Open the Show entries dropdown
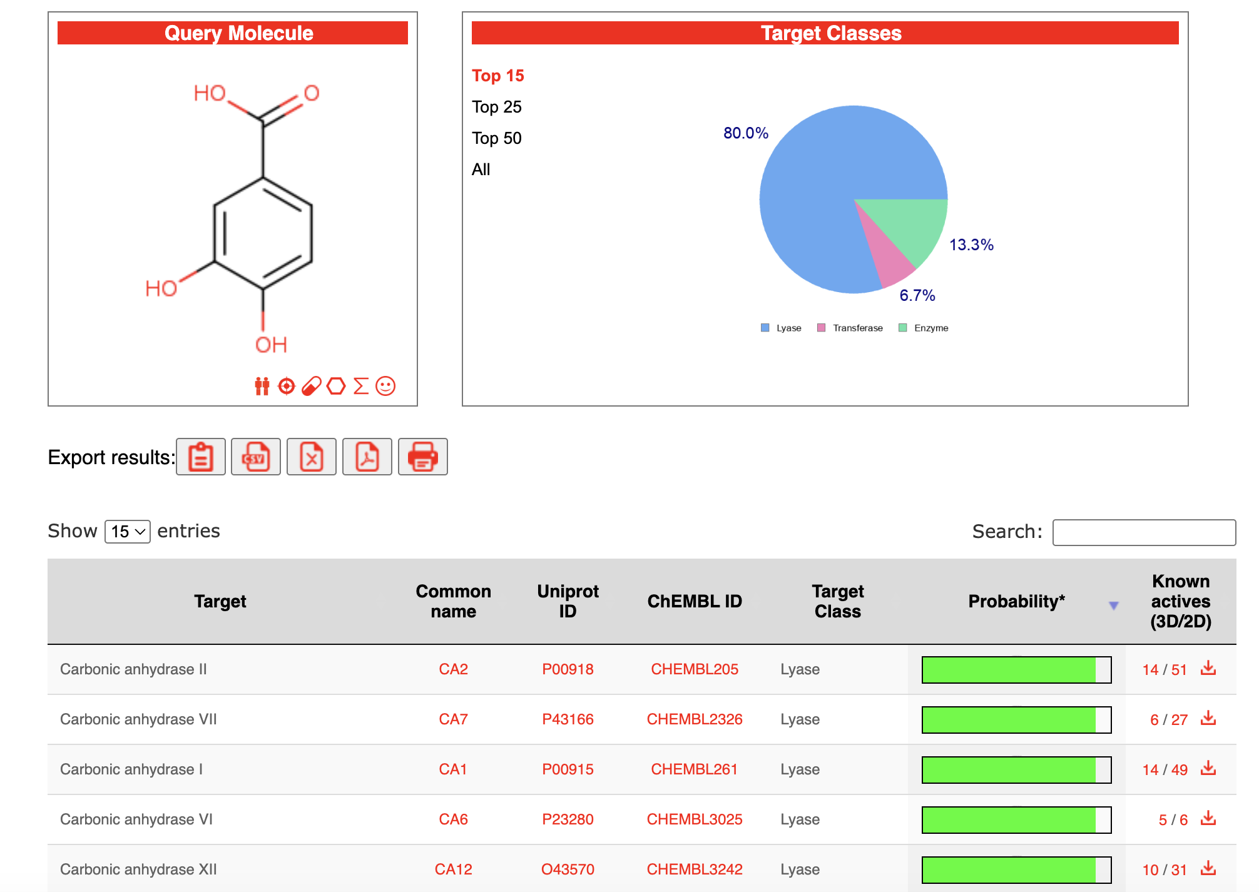This screenshot has width=1259, height=892. tap(128, 532)
